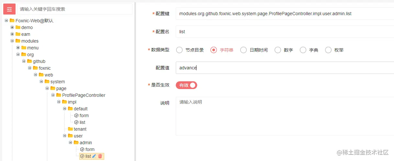Click the default folder icon
Viewport: 394px width, 161px height.
pos(70,109)
